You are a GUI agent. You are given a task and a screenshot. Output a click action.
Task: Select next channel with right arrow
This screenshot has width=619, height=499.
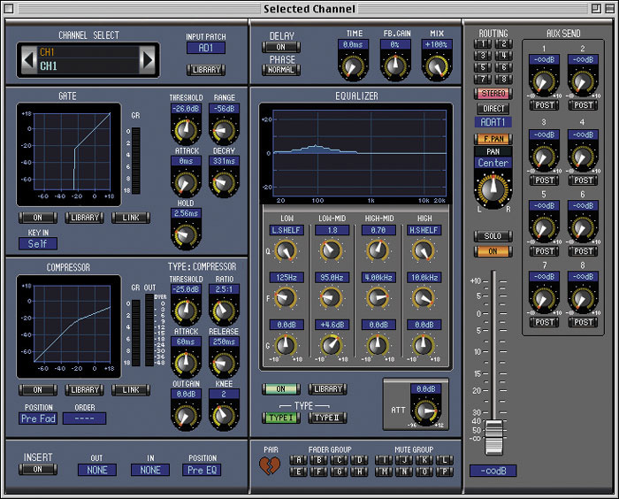(148, 60)
